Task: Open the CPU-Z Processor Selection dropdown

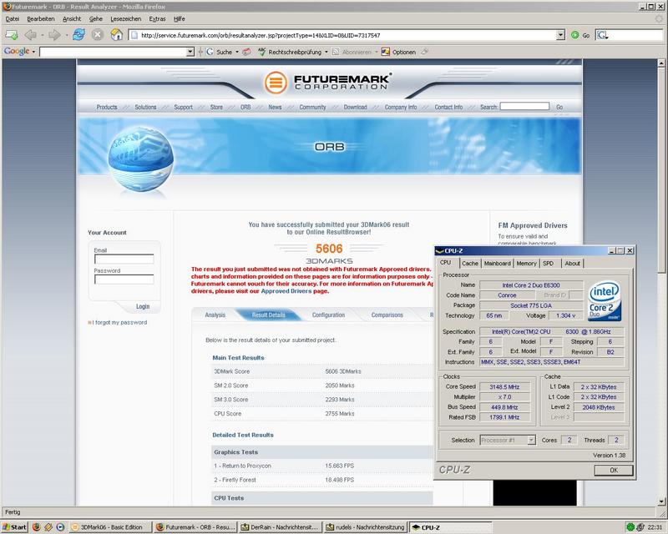Action: (x=531, y=440)
